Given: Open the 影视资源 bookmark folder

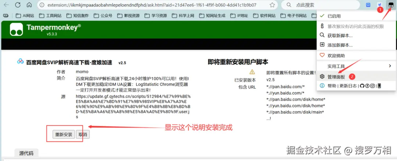Looking at the screenshot, I should [128, 15].
